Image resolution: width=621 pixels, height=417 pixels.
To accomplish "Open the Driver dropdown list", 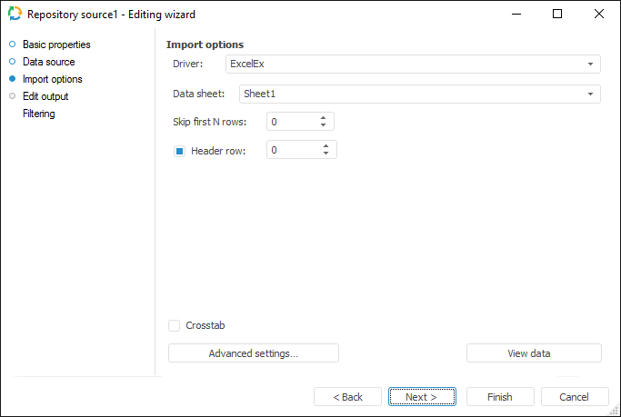I will click(x=590, y=65).
